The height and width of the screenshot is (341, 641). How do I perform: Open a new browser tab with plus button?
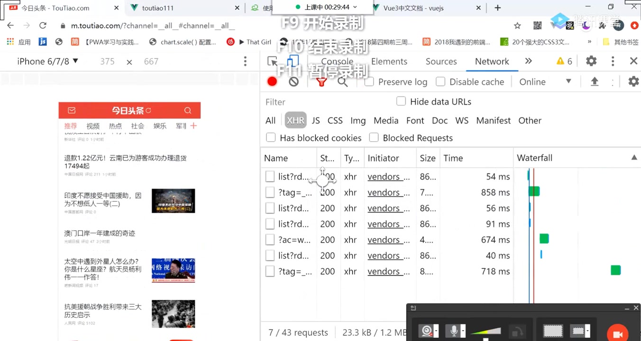click(497, 8)
